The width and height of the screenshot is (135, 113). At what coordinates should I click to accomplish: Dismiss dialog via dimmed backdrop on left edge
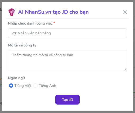1,56
